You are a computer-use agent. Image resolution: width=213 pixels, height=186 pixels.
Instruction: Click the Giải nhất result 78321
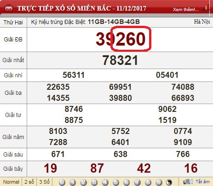tap(120, 60)
